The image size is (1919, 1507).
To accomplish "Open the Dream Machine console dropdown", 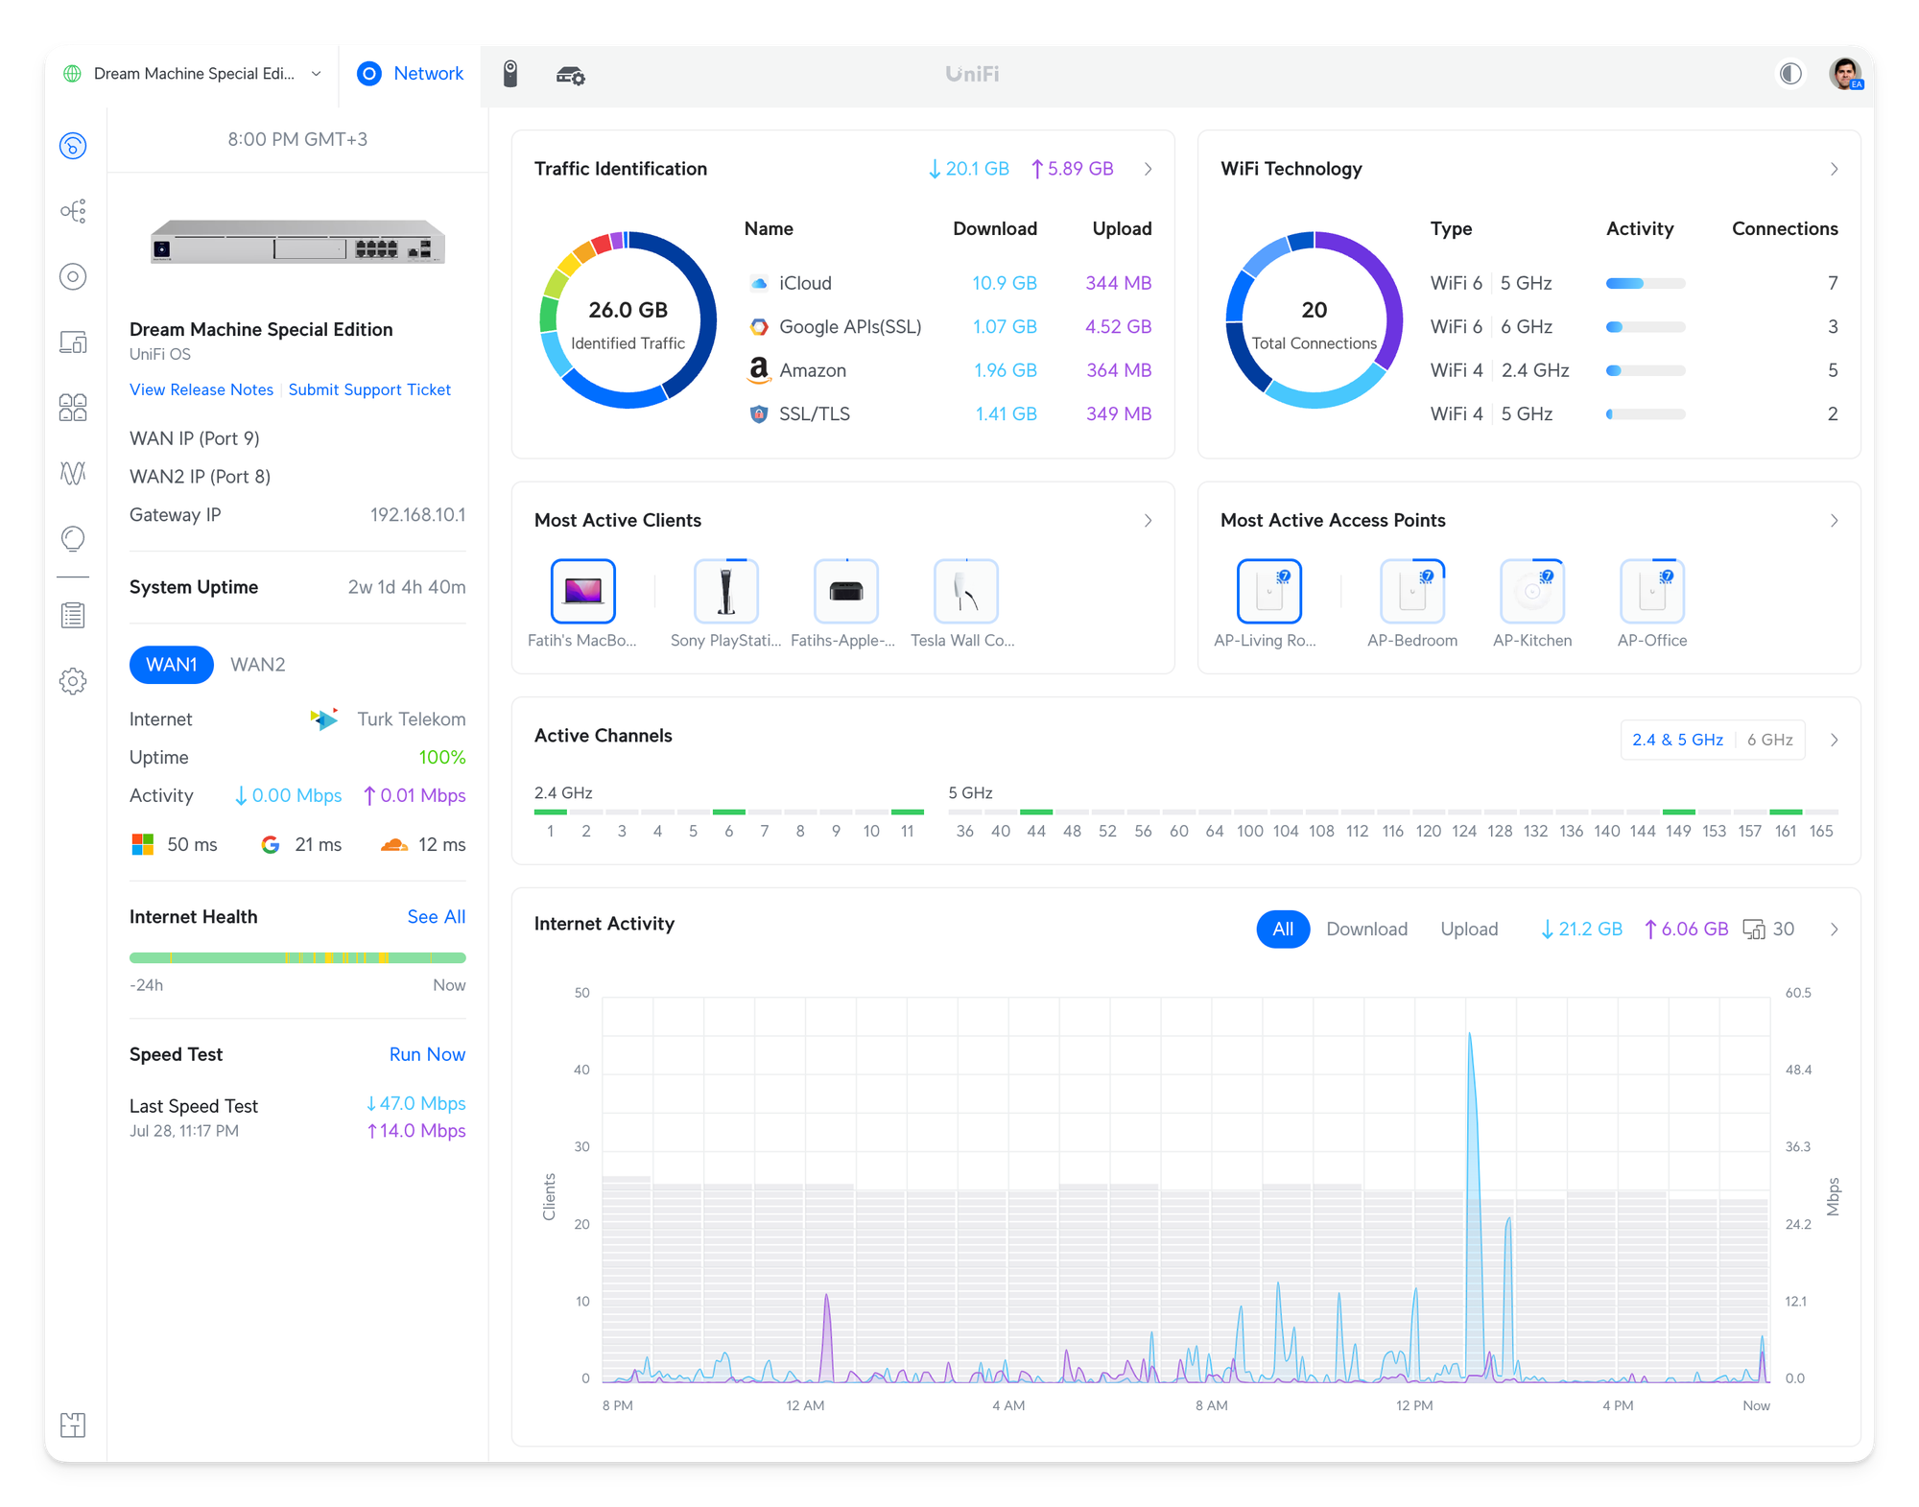I will click(x=193, y=74).
